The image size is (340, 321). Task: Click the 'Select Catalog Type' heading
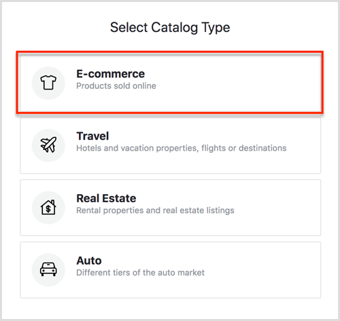[x=170, y=27]
